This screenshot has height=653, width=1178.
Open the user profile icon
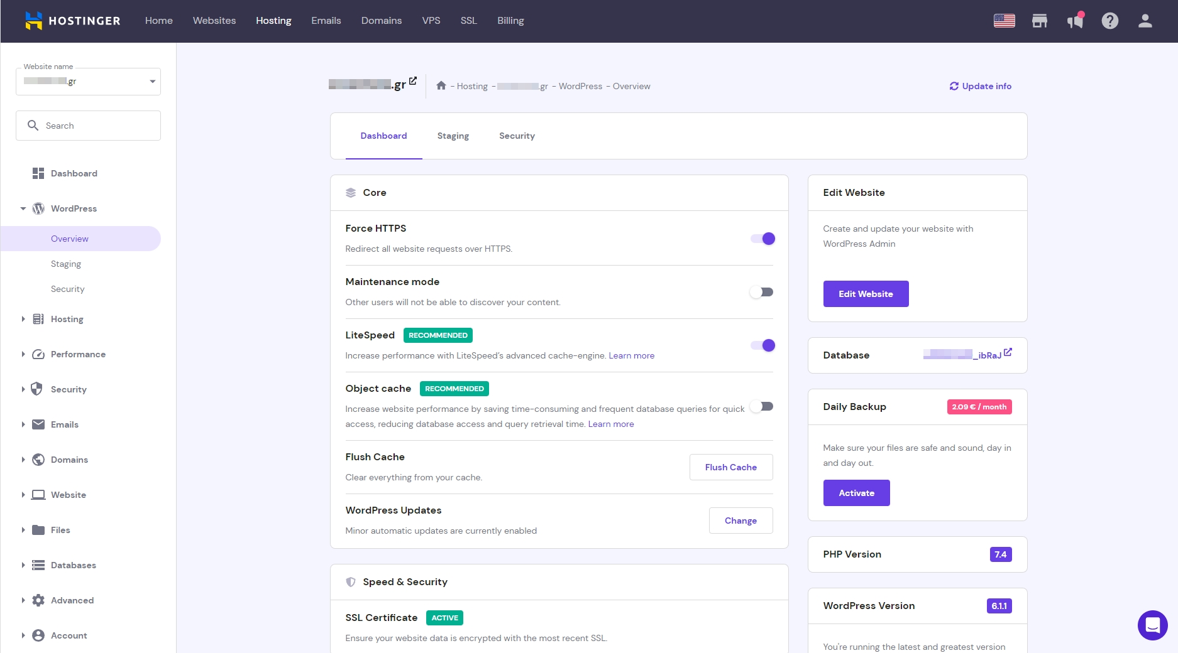click(1145, 21)
